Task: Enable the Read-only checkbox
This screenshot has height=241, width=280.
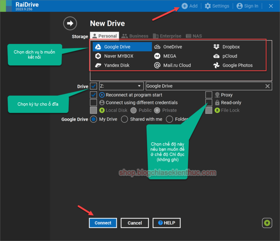Action: click(209, 103)
